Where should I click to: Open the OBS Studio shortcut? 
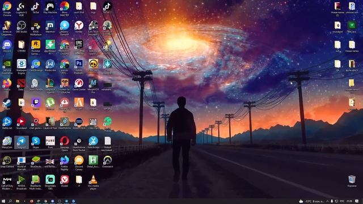[x=22, y=27]
